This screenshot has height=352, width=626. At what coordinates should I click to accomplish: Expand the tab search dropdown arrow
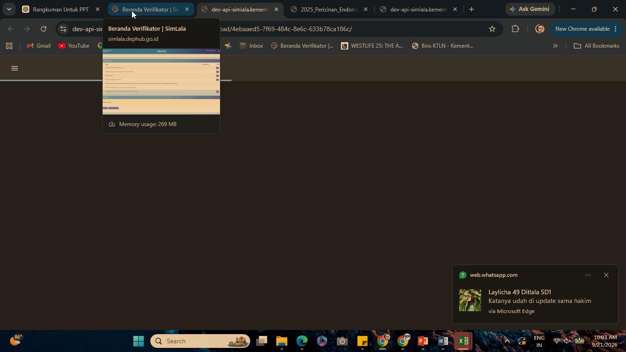point(9,9)
